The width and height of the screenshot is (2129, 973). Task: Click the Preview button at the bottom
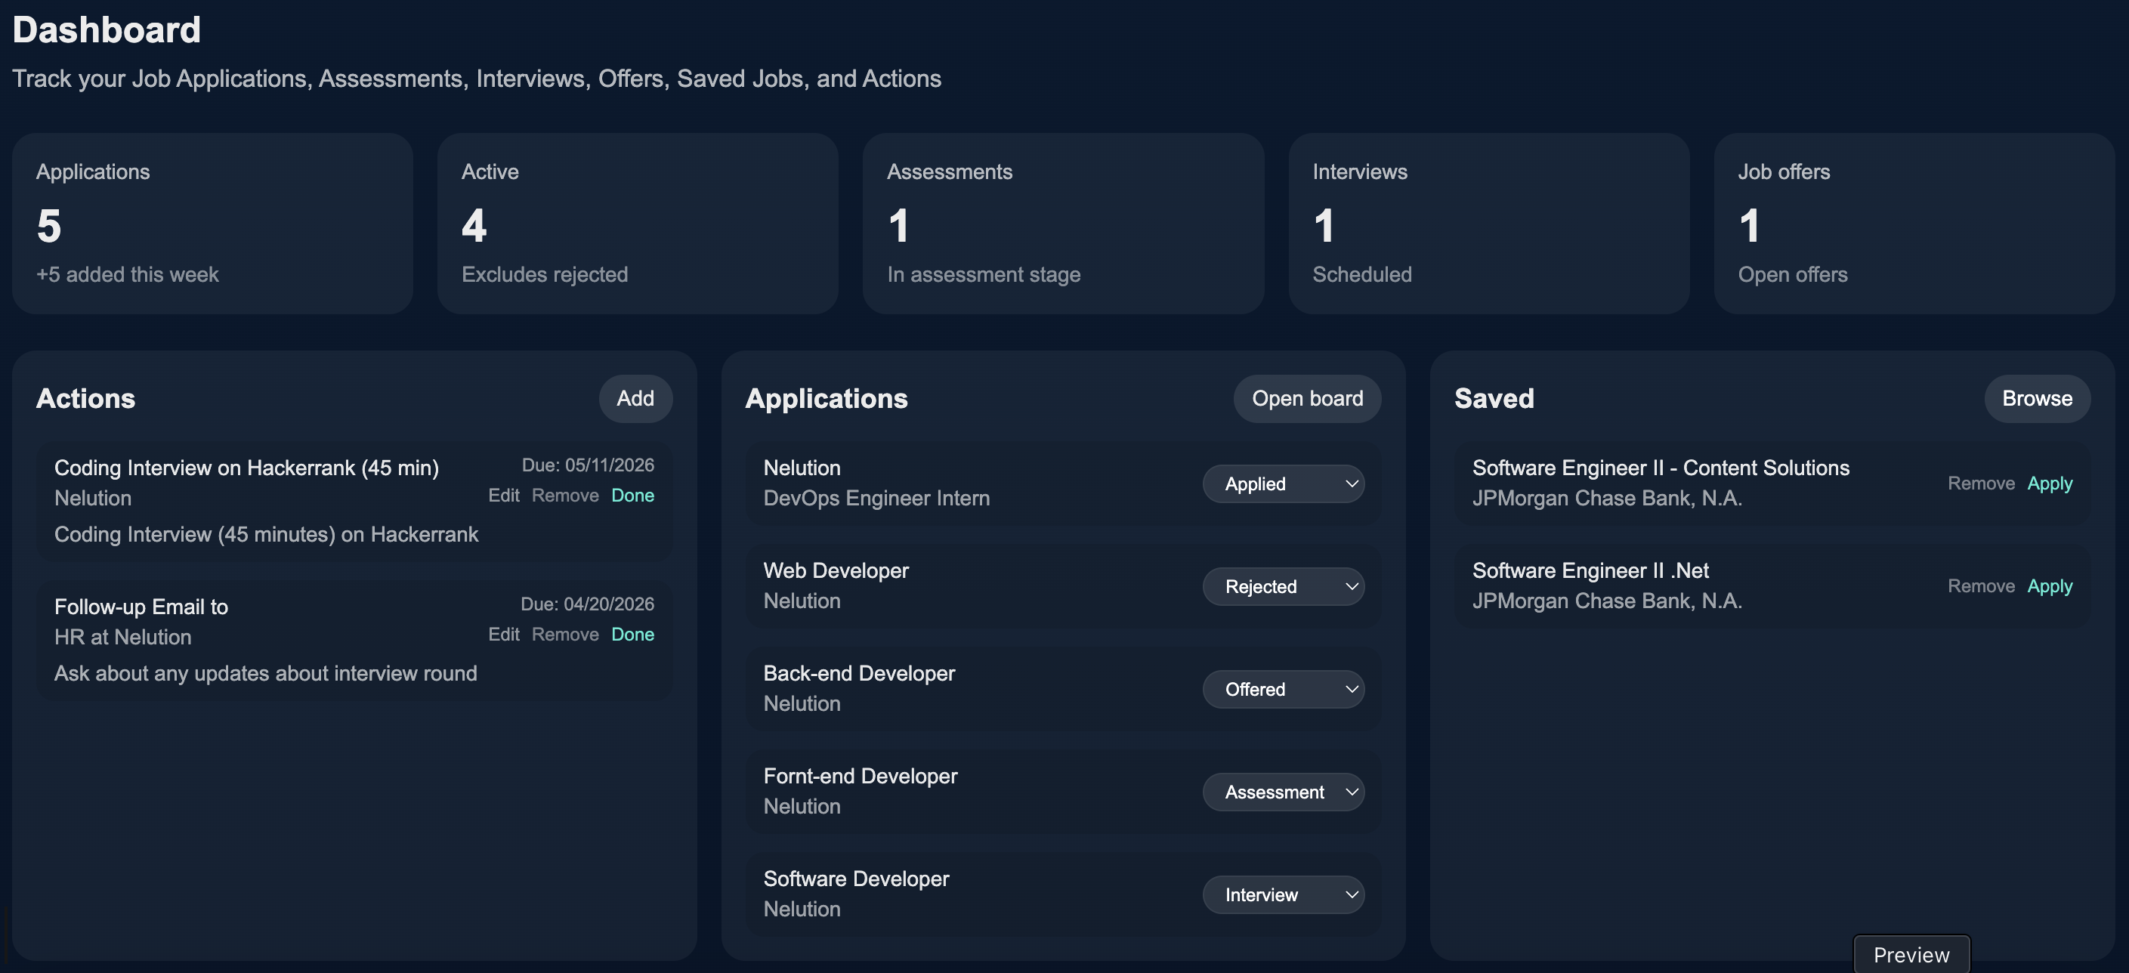(x=1911, y=955)
